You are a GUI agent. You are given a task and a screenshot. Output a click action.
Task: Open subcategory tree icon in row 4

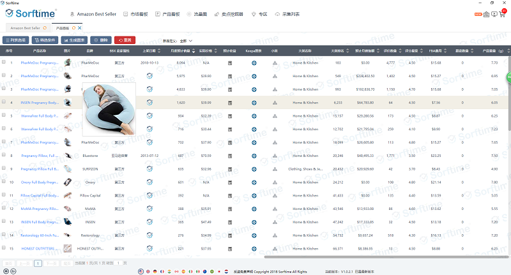275,103
